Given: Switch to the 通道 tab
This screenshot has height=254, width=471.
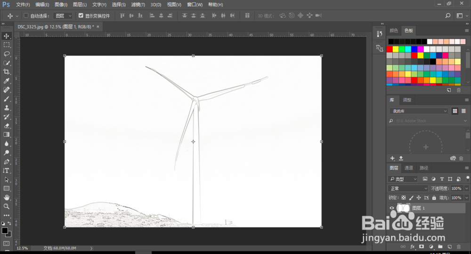Looking at the screenshot, I should (408, 168).
